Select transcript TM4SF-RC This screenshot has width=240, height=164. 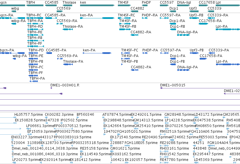[x=124, y=18]
